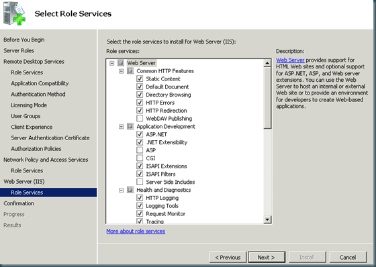Screen dimensions: 376x267
Task: Click the server wizard icon in header
Action: (14, 13)
